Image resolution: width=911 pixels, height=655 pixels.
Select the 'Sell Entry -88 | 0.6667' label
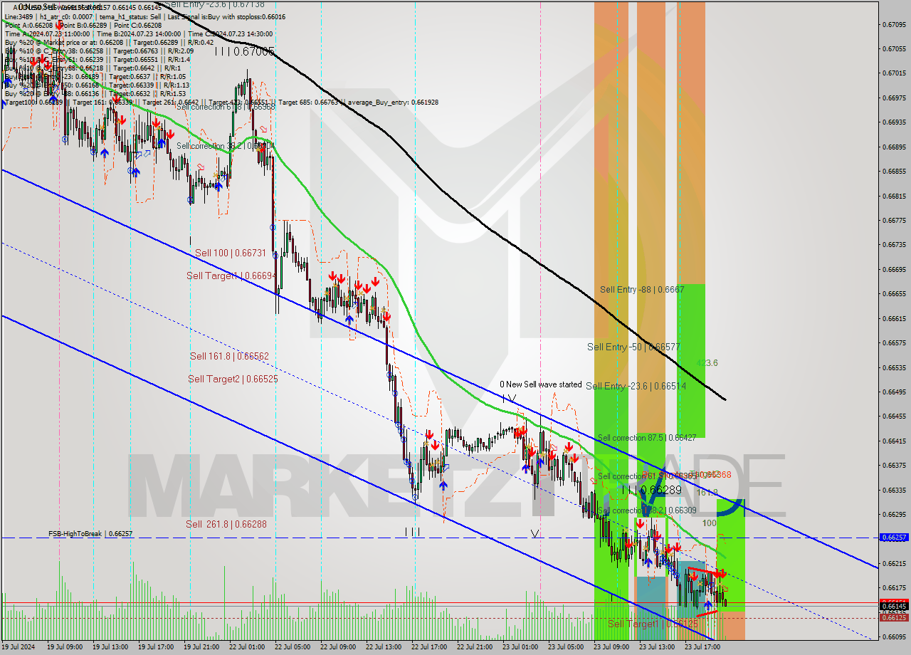(x=642, y=289)
